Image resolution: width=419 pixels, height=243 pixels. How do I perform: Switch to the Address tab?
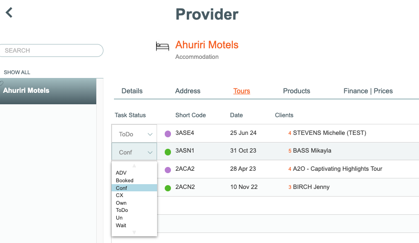click(x=188, y=91)
